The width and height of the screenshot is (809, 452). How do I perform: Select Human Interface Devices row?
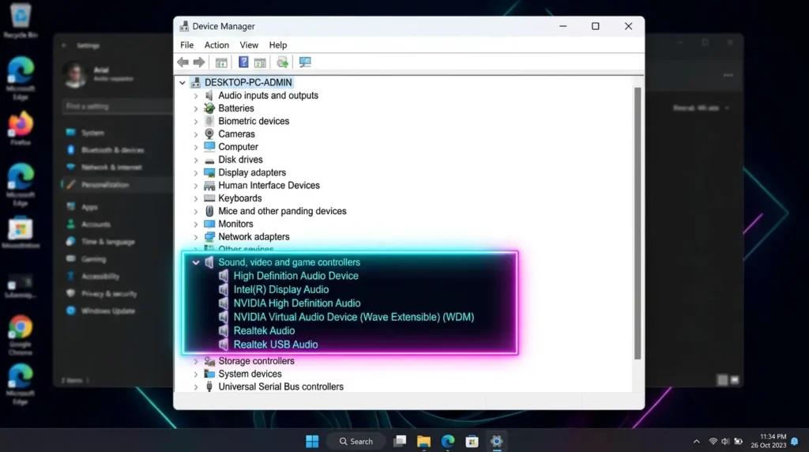click(269, 185)
